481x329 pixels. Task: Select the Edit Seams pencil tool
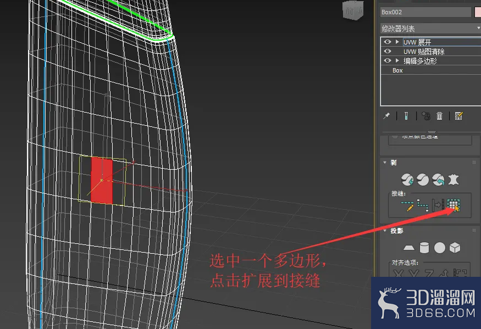[407, 205]
